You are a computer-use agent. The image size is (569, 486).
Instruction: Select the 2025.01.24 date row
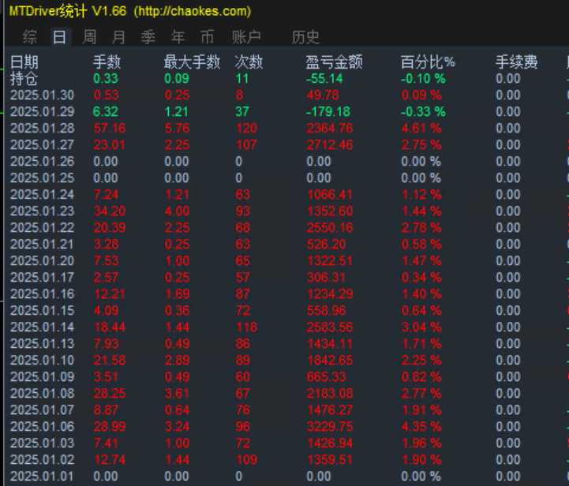42,194
